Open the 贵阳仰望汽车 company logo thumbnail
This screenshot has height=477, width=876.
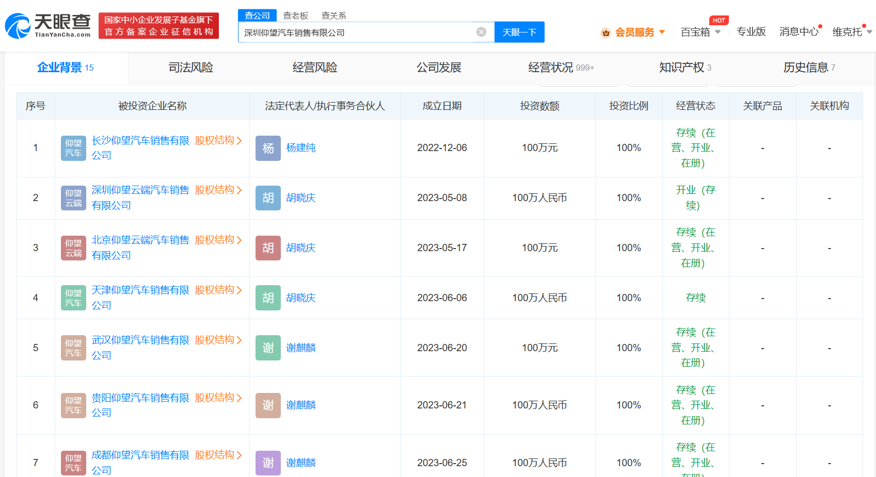pos(73,405)
